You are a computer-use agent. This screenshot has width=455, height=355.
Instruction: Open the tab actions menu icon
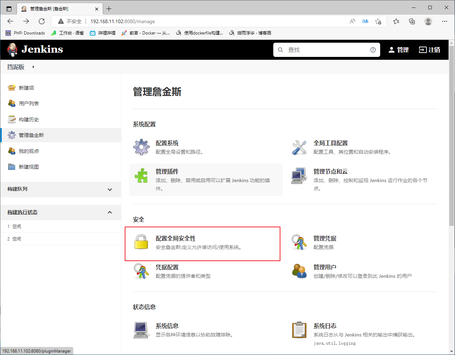click(x=9, y=9)
